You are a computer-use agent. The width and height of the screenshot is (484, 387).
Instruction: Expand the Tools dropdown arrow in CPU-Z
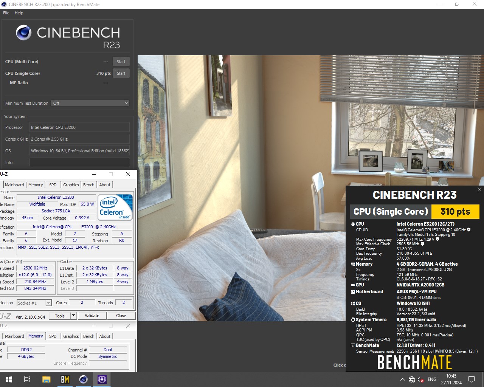tap(74, 316)
